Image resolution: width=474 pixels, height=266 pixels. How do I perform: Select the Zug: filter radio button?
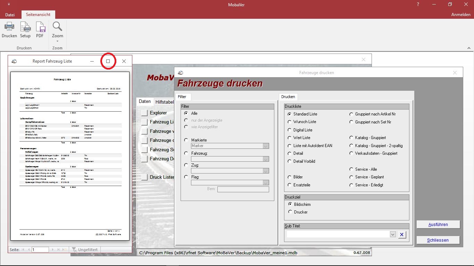tap(186, 165)
